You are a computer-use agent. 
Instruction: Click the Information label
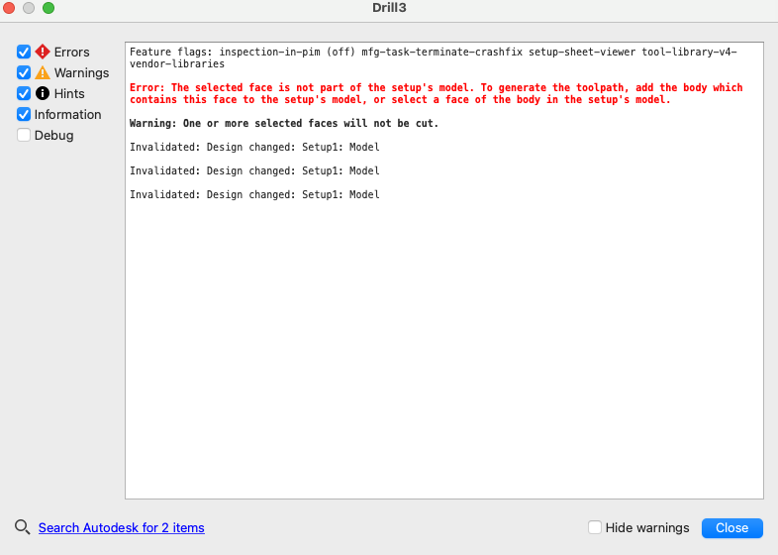pos(67,114)
